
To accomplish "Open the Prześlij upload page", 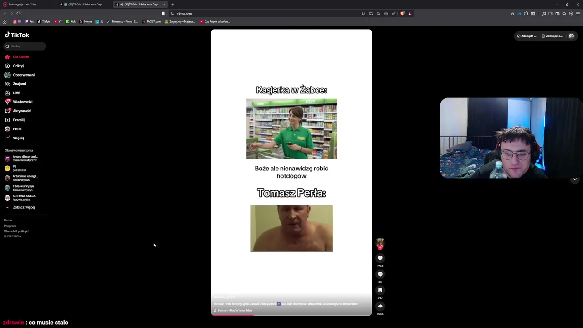I will pos(15,120).
